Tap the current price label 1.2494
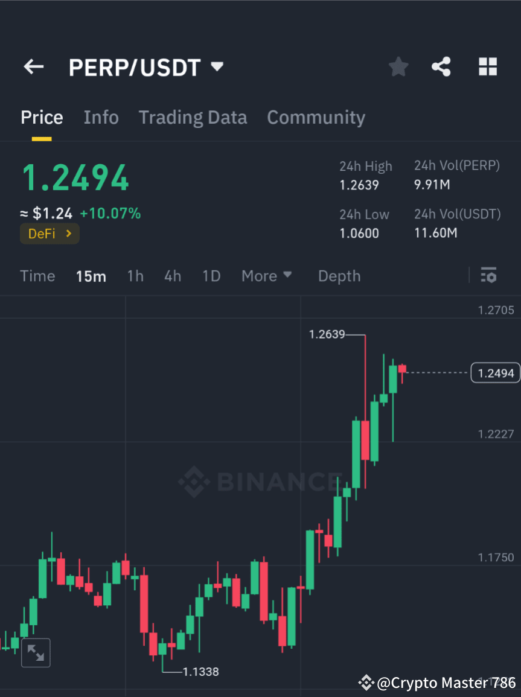This screenshot has width=521, height=697. tap(494, 372)
